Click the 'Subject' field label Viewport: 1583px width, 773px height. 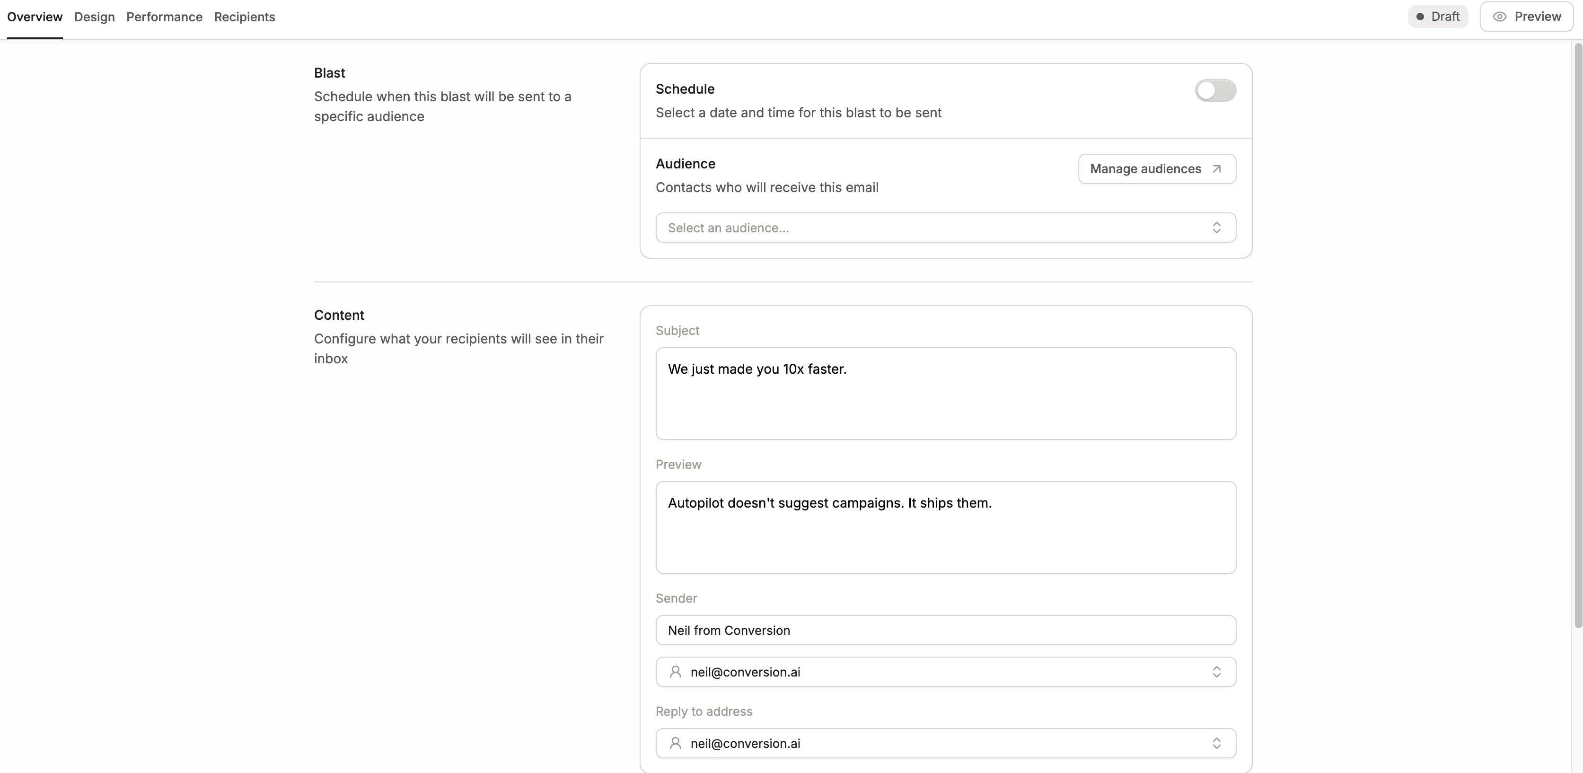[x=677, y=331]
